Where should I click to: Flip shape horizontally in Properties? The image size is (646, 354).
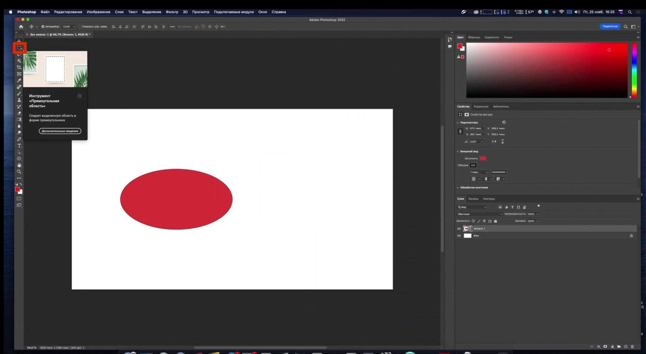[494, 141]
